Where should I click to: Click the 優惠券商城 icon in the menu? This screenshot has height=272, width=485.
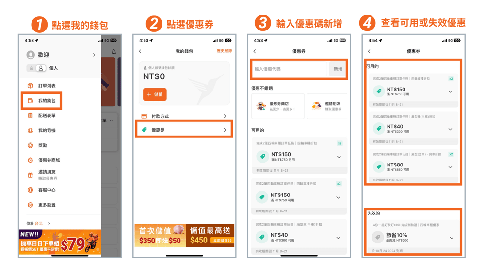(x=30, y=160)
